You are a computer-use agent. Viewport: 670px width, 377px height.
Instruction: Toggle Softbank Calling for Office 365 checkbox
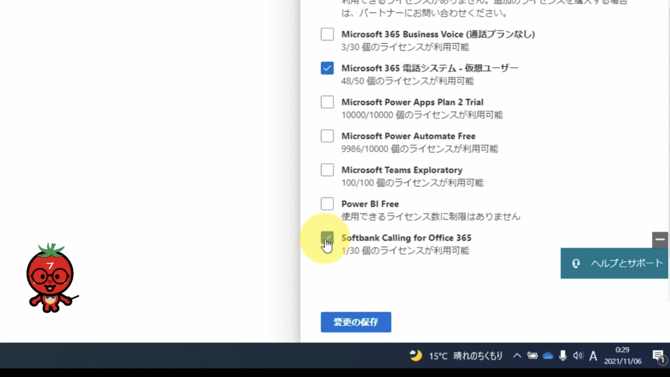327,238
